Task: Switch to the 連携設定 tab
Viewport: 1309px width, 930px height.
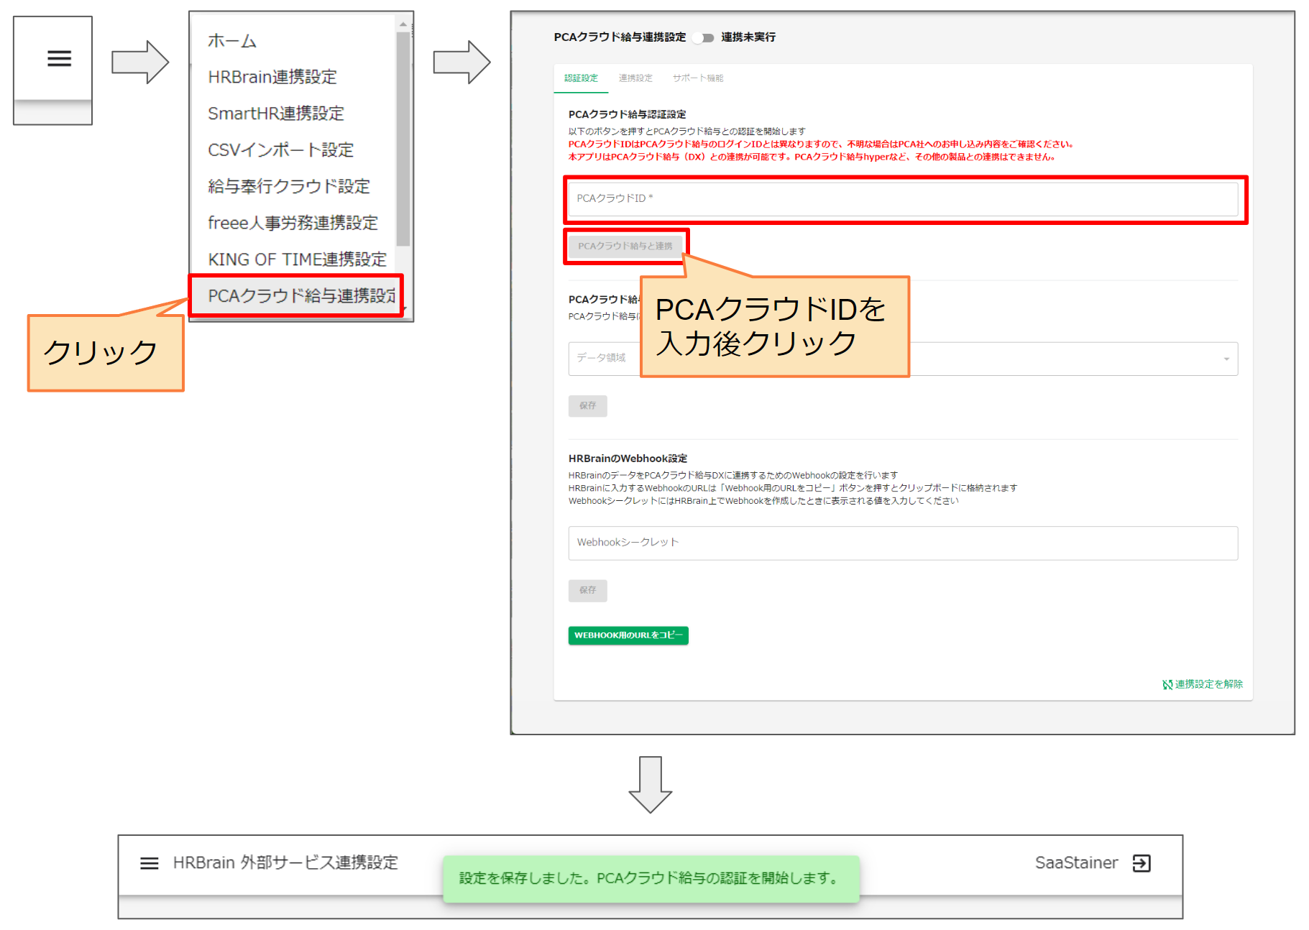Action: pyautogui.click(x=635, y=78)
